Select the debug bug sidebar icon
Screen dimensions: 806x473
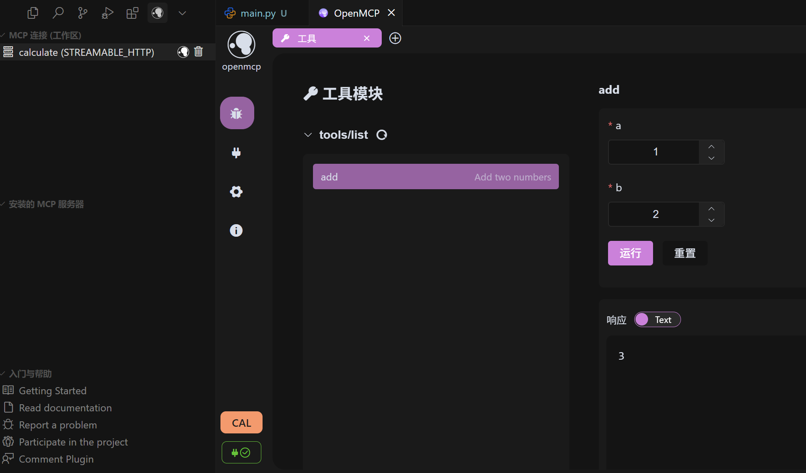click(x=237, y=113)
